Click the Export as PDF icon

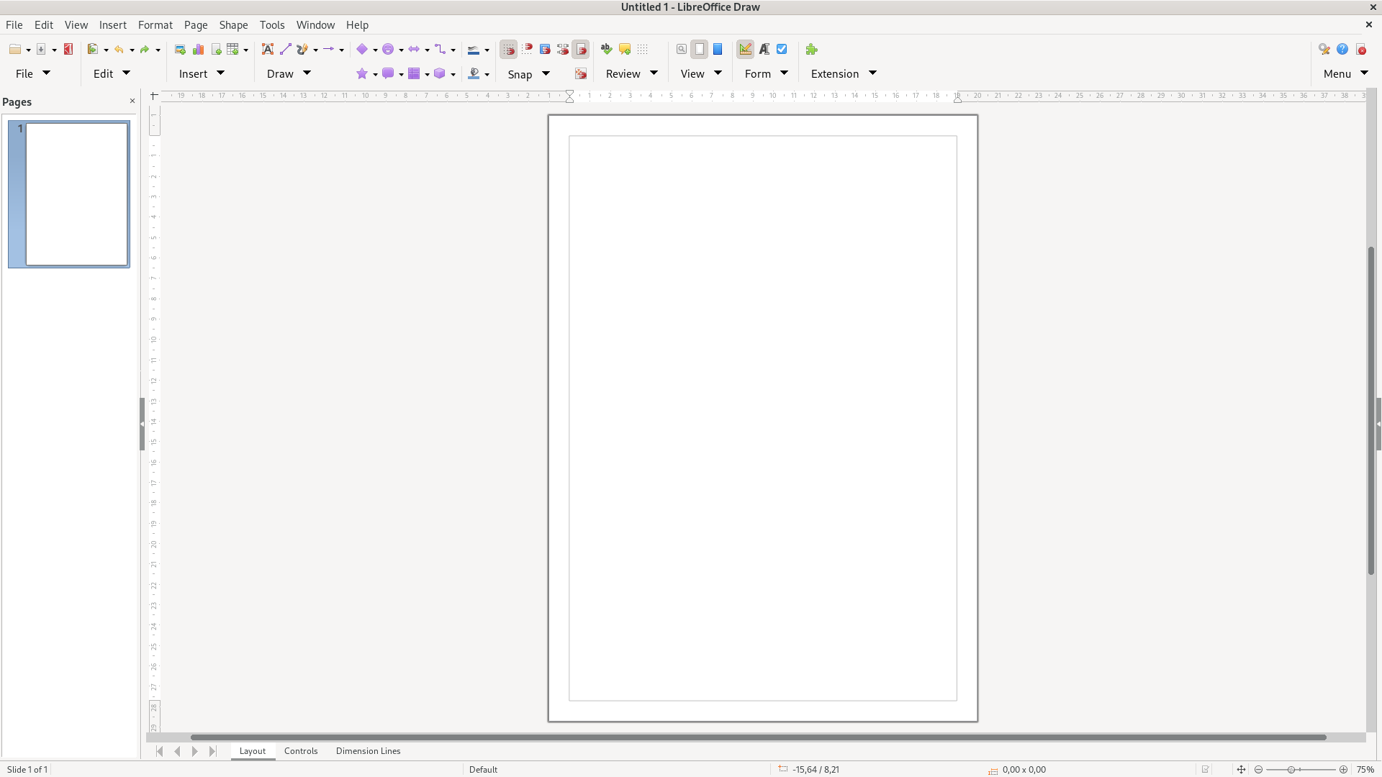tap(68, 50)
